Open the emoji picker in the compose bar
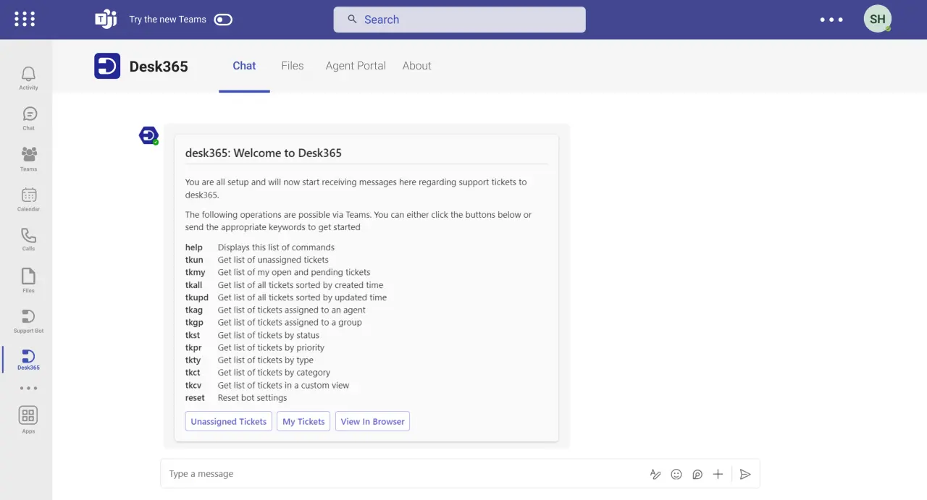 (x=676, y=474)
